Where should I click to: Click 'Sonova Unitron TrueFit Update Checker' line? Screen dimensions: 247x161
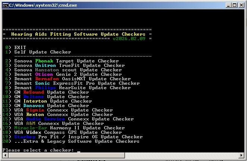pos(65,65)
